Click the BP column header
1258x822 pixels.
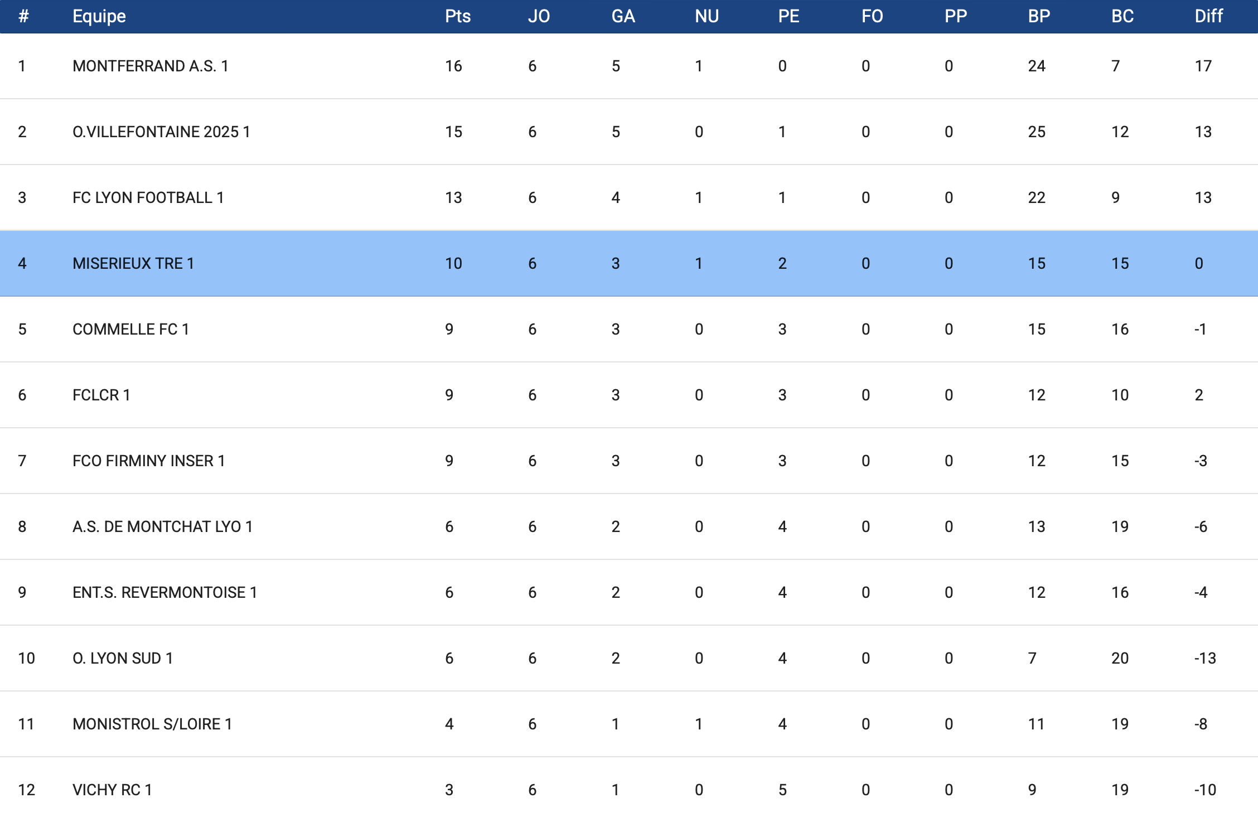[1039, 16]
